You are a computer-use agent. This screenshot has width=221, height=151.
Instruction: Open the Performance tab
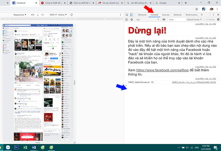tap(192, 15)
